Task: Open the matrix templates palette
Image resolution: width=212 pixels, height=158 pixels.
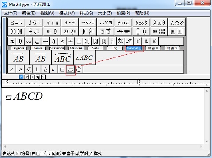Action: (x=159, y=31)
